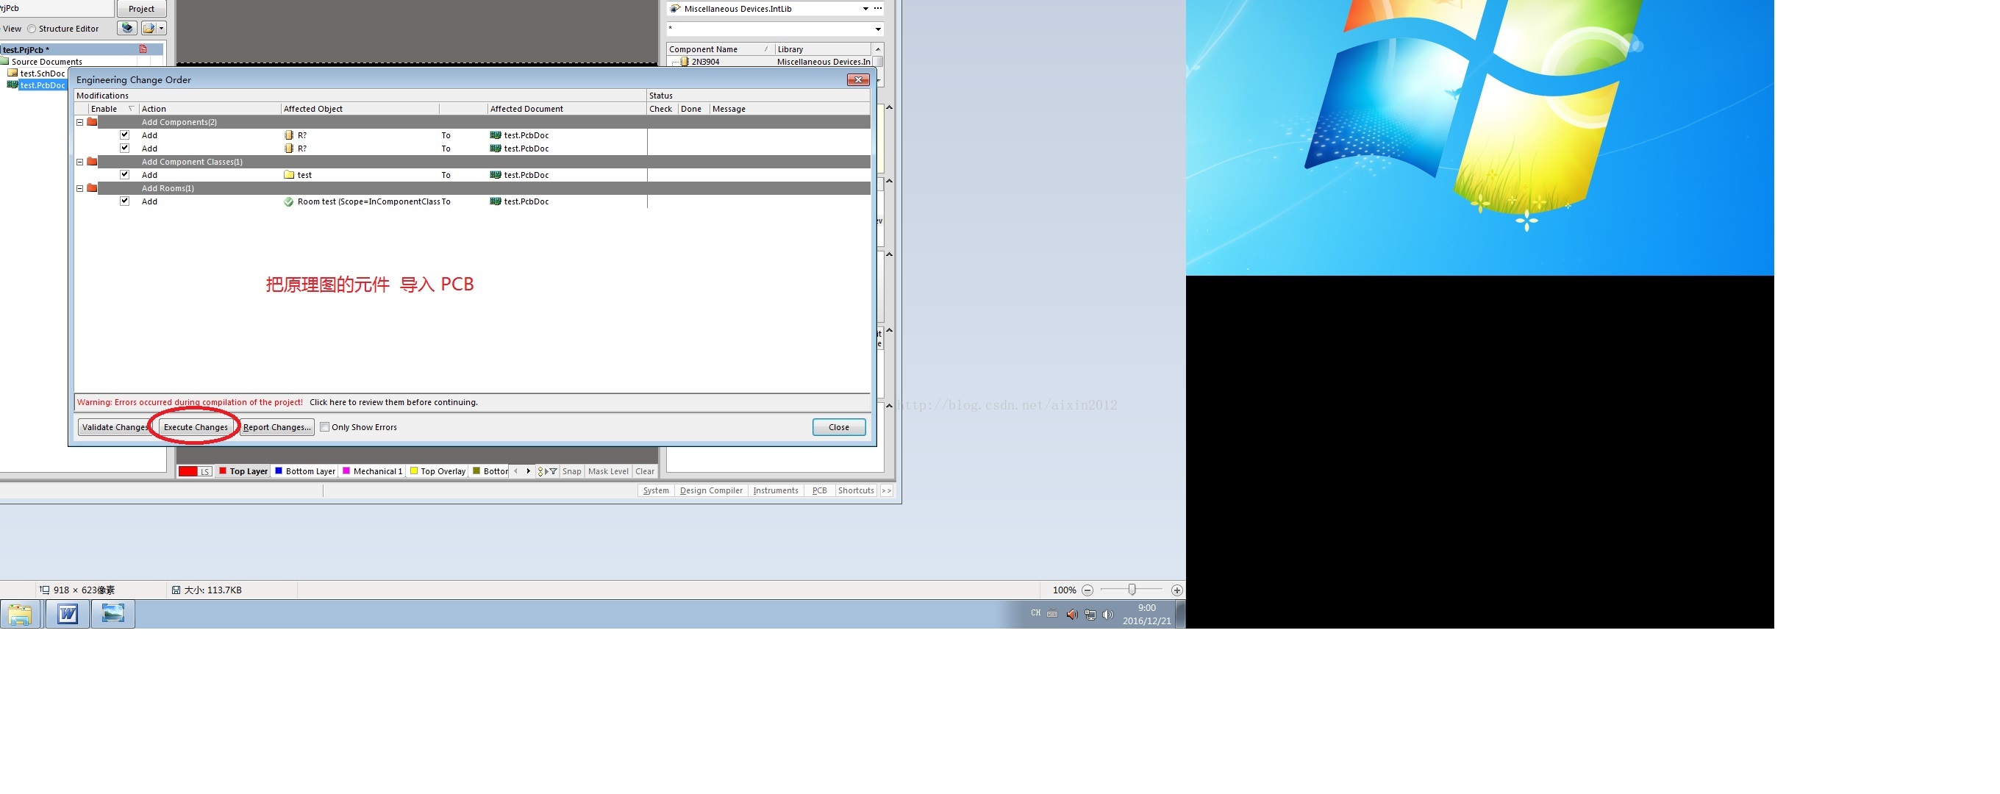Switch to the Bottom Layer tab
This screenshot has height=794, width=2000.
[x=305, y=471]
